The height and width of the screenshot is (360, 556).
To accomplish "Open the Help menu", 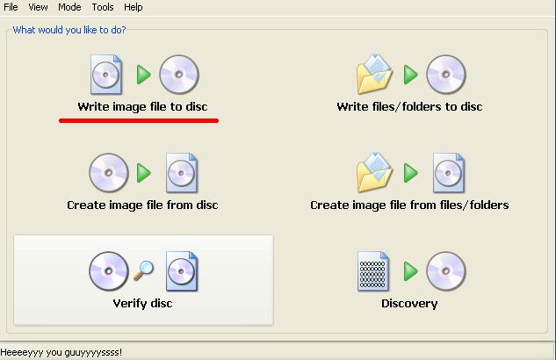I will coord(133,7).
